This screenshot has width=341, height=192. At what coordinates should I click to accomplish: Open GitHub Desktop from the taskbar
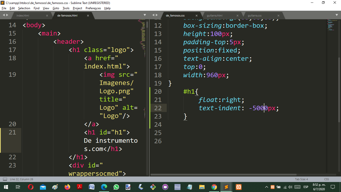pyautogui.click(x=165, y=187)
